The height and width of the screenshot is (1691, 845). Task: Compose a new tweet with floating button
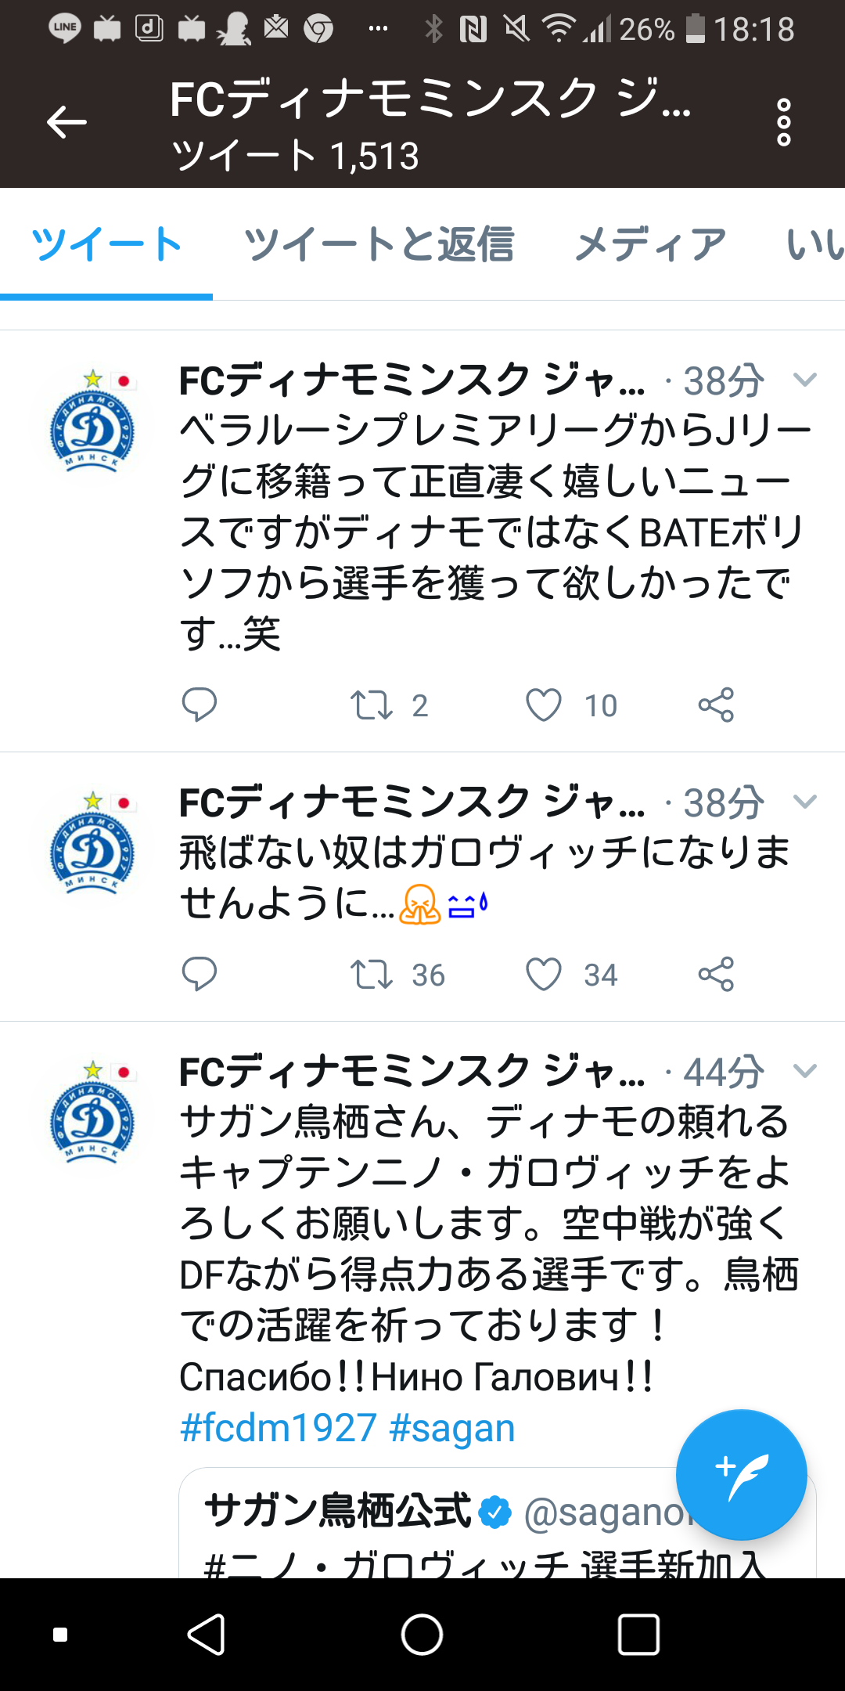click(741, 1475)
